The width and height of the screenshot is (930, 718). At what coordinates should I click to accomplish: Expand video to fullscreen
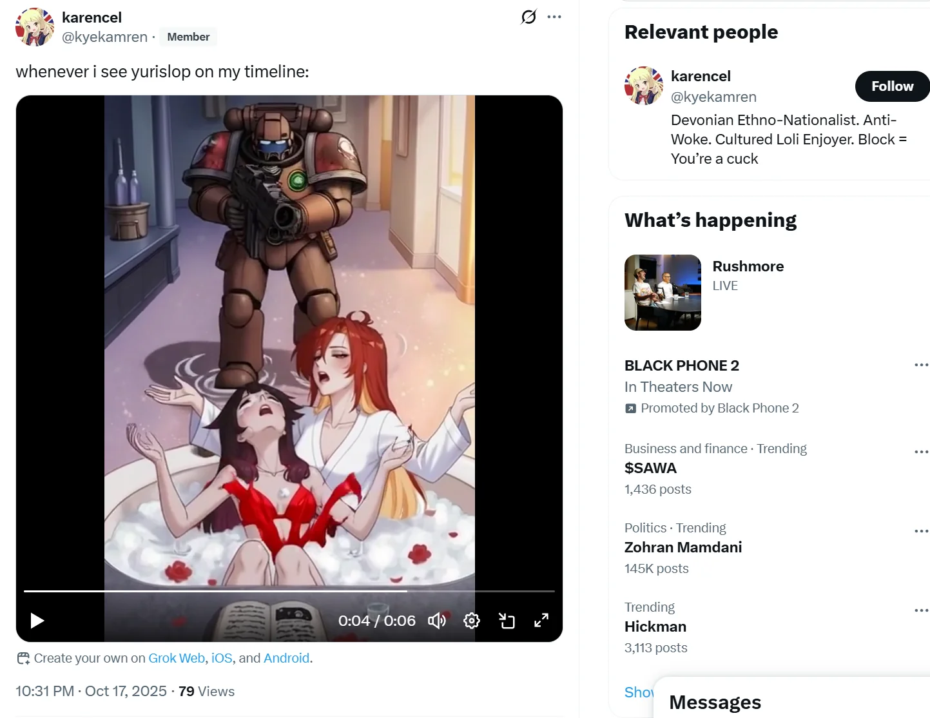coord(541,621)
